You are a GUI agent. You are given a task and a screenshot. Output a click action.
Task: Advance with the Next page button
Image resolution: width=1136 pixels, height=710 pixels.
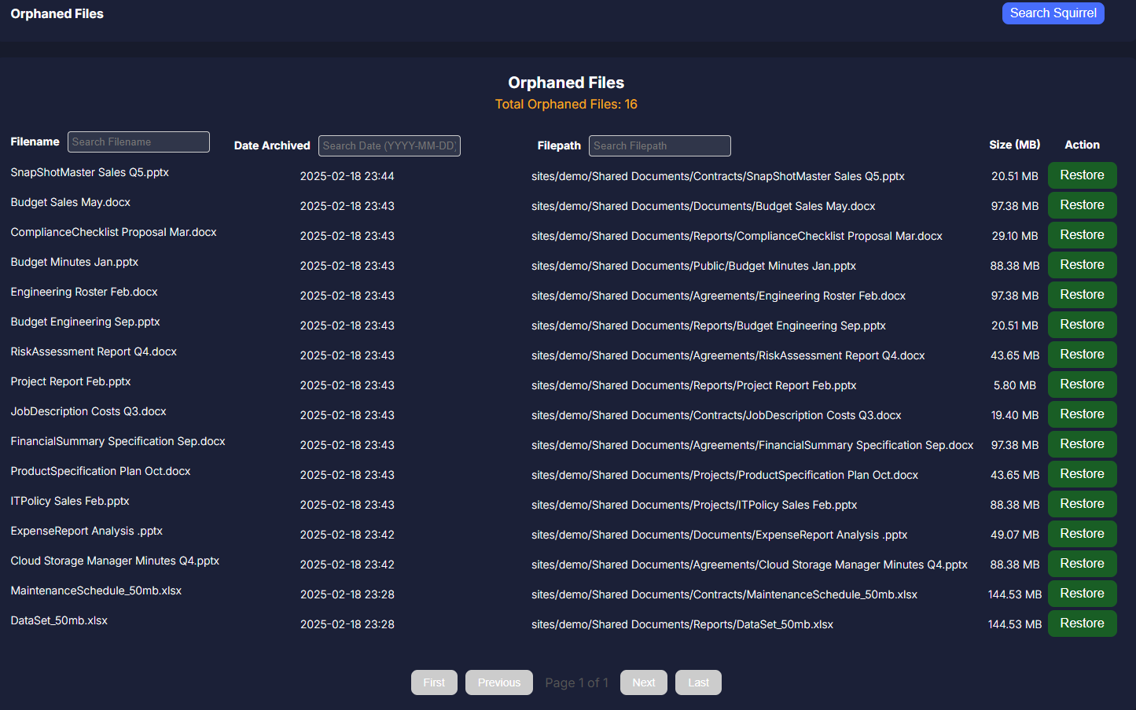pos(643,682)
